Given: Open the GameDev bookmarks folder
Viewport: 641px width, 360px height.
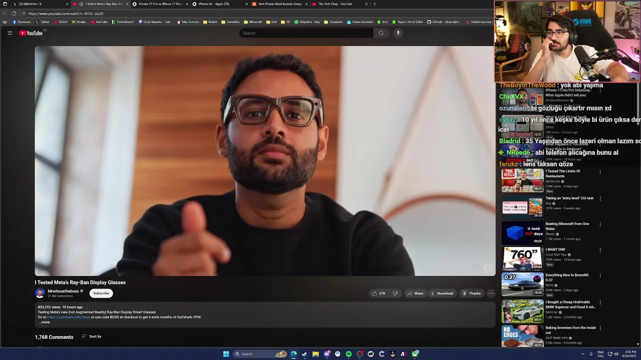Looking at the screenshot, I should 230,22.
